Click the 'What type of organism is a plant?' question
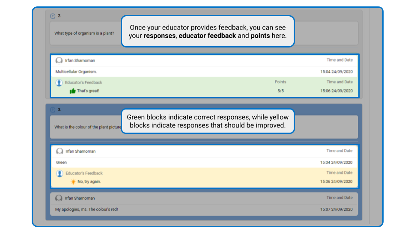The width and height of the screenshot is (411, 231). (84, 33)
